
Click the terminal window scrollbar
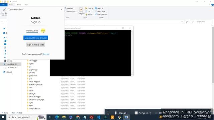click(132, 53)
